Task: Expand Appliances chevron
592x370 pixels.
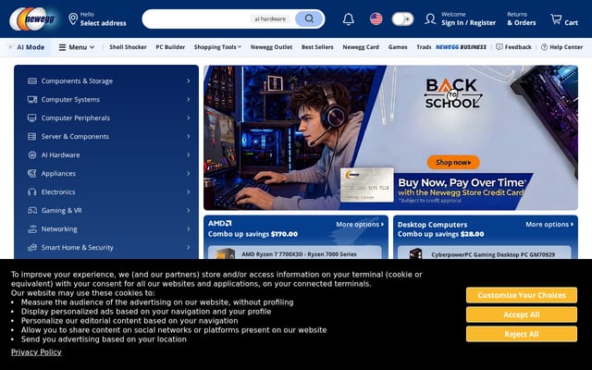Action: coord(189,173)
